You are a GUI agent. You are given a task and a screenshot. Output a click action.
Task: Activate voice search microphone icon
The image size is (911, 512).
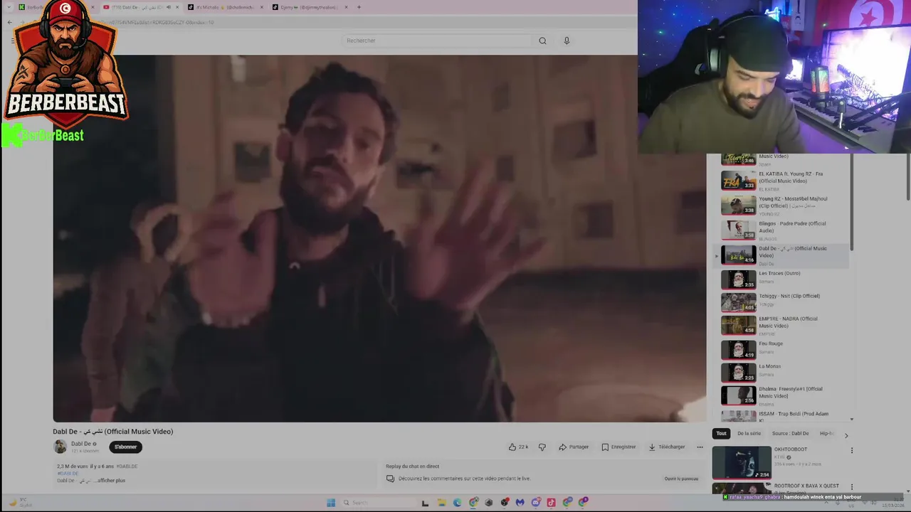tap(567, 41)
